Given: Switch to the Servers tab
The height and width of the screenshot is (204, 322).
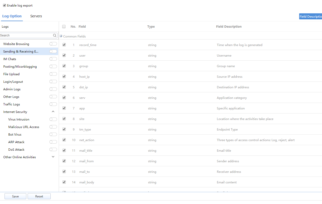Looking at the screenshot, I should [x=36, y=16].
